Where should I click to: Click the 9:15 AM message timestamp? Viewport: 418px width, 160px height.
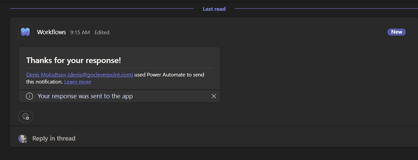pos(80,33)
